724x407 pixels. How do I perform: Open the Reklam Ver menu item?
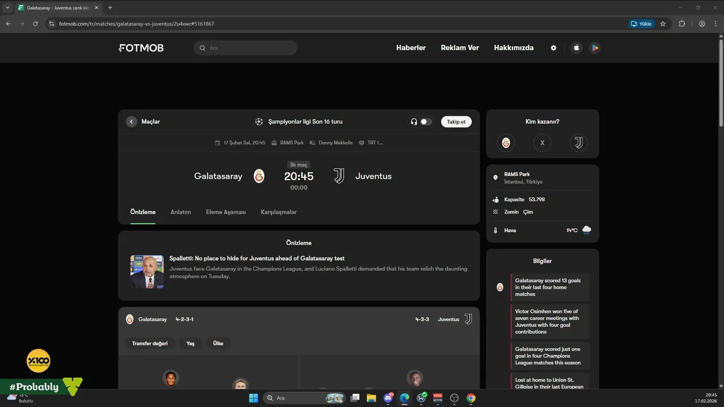460,48
